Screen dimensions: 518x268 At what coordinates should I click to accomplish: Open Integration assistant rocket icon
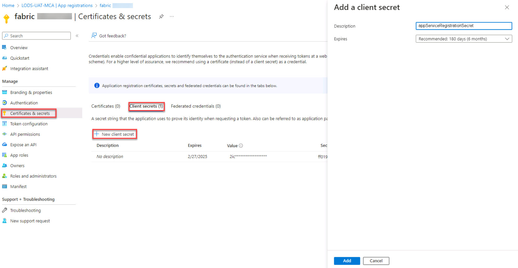5,69
